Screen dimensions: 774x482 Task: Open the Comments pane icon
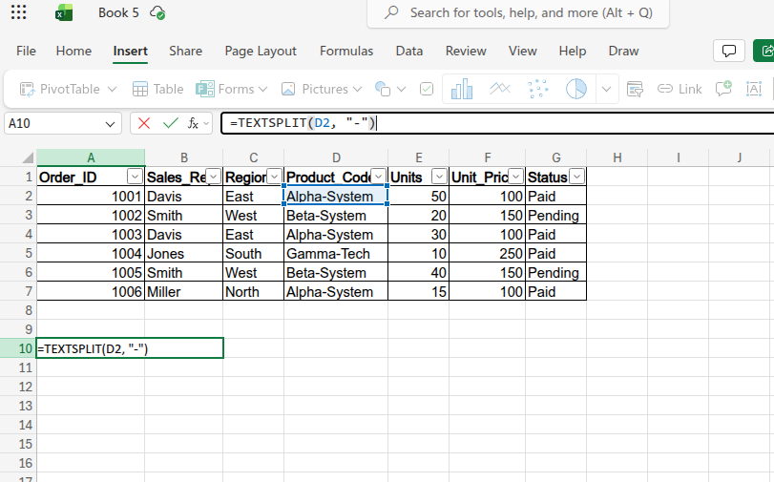click(729, 51)
